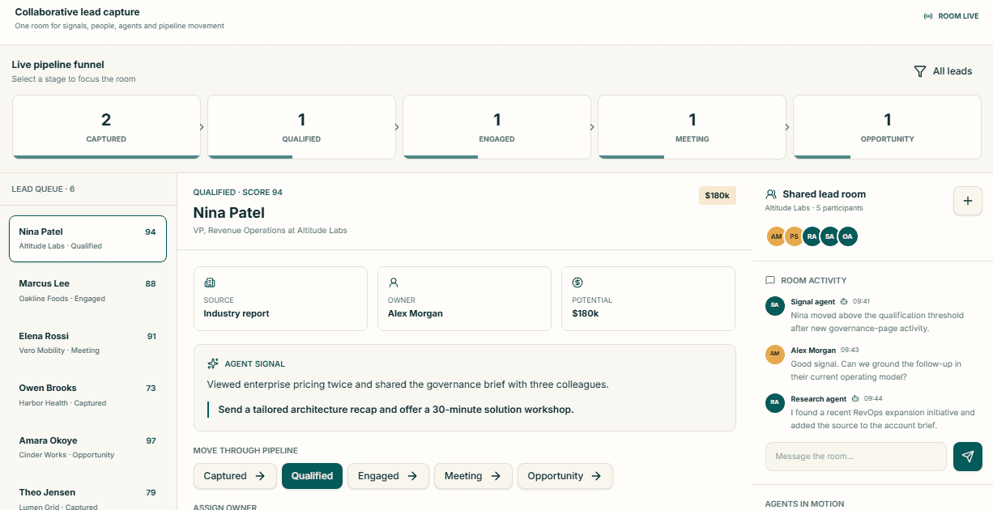Click the bot icon next to Signal agent
The width and height of the screenshot is (993, 510).
844,302
